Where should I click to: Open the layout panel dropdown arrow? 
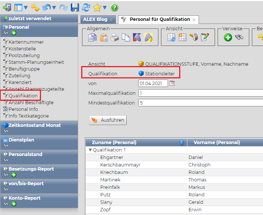(x=25, y=7)
